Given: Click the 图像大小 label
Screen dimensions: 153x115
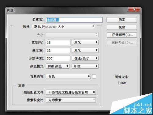Looking at the screenshot, I should 122,77.
